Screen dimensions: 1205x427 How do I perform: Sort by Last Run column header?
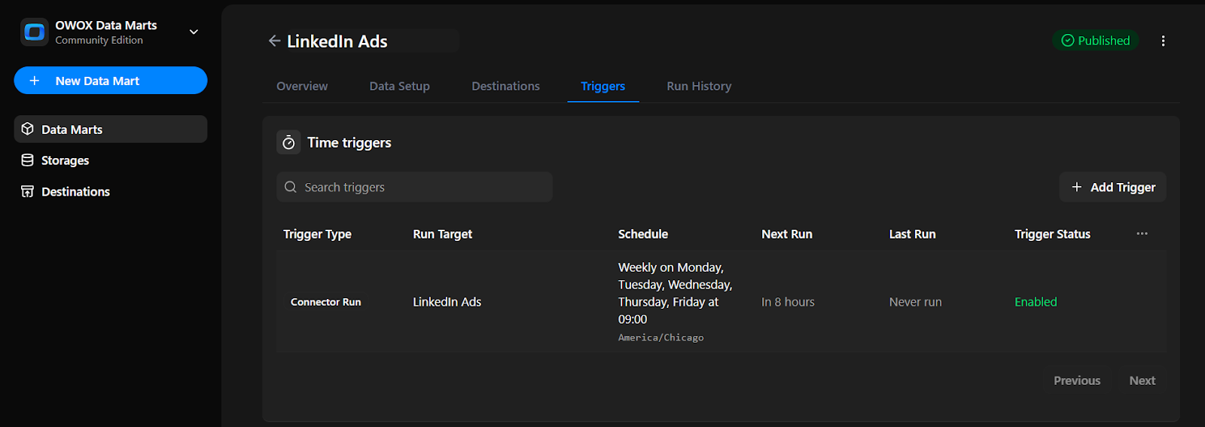(x=913, y=234)
